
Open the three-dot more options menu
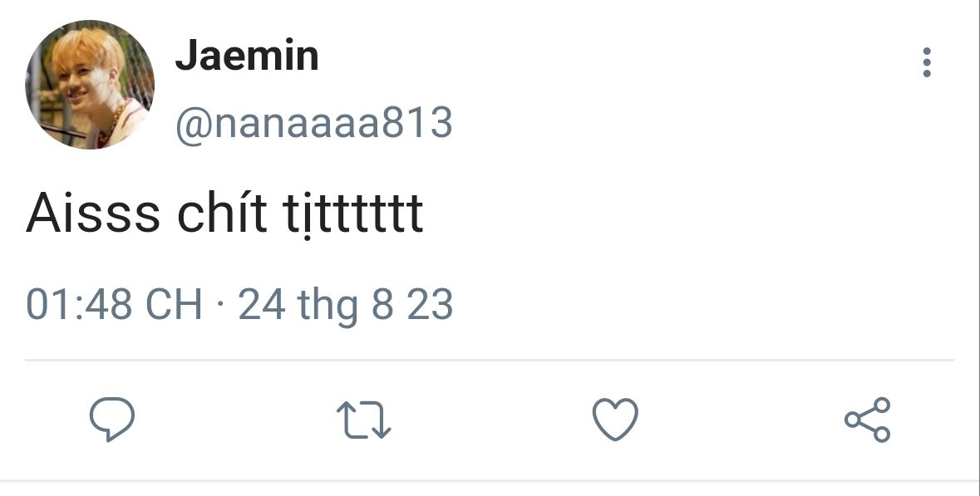click(x=927, y=63)
